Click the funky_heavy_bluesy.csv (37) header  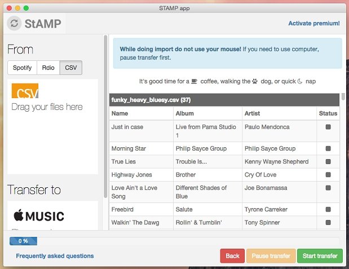coord(224,100)
